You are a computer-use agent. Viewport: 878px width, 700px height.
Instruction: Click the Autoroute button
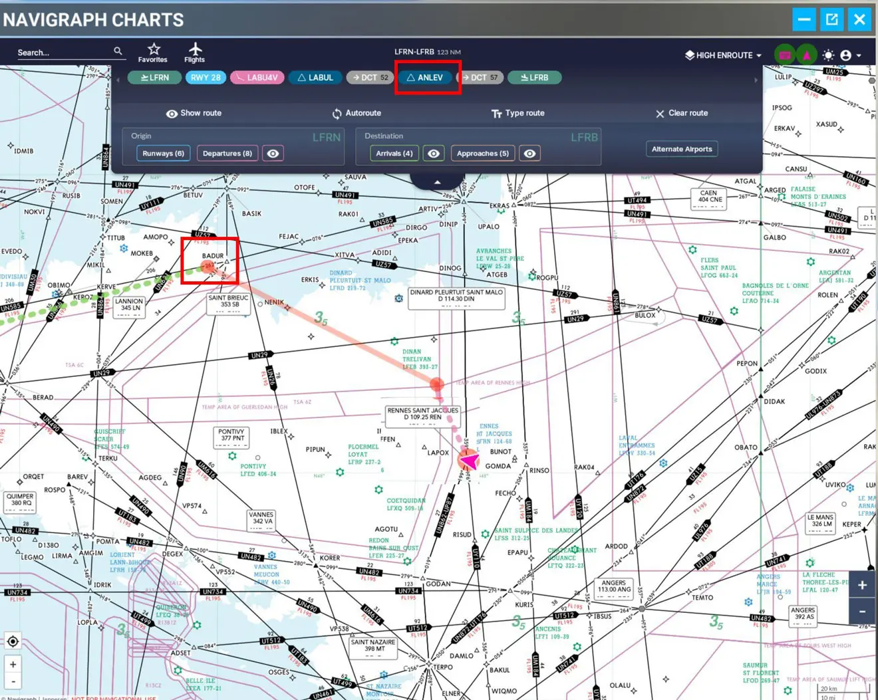[x=357, y=113]
